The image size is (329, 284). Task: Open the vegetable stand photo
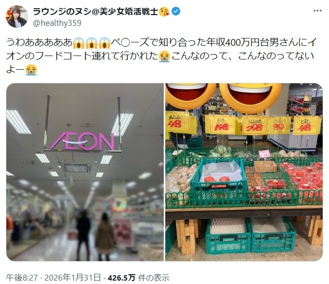pos(244,172)
